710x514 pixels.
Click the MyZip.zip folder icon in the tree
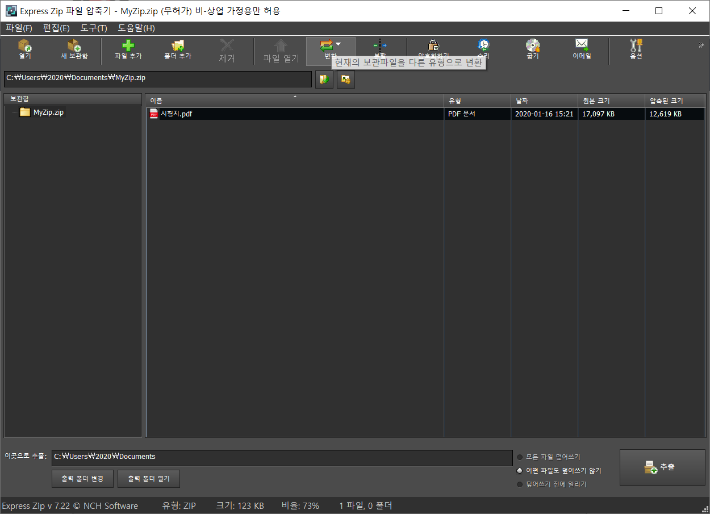24,112
